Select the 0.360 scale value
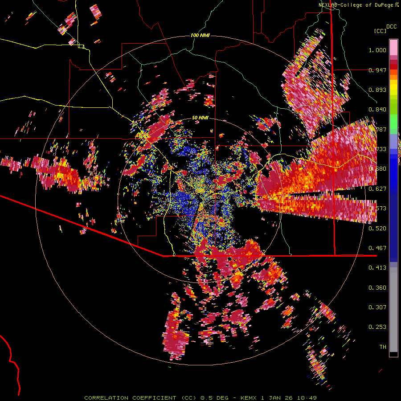The width and height of the screenshot is (401, 401). [377, 287]
